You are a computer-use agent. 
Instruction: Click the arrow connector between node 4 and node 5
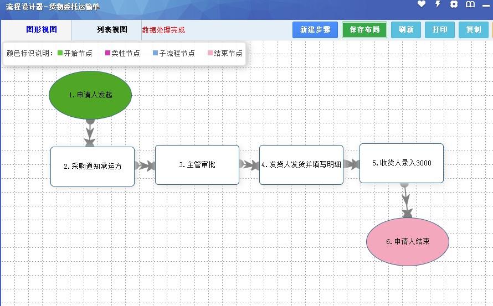(352, 164)
